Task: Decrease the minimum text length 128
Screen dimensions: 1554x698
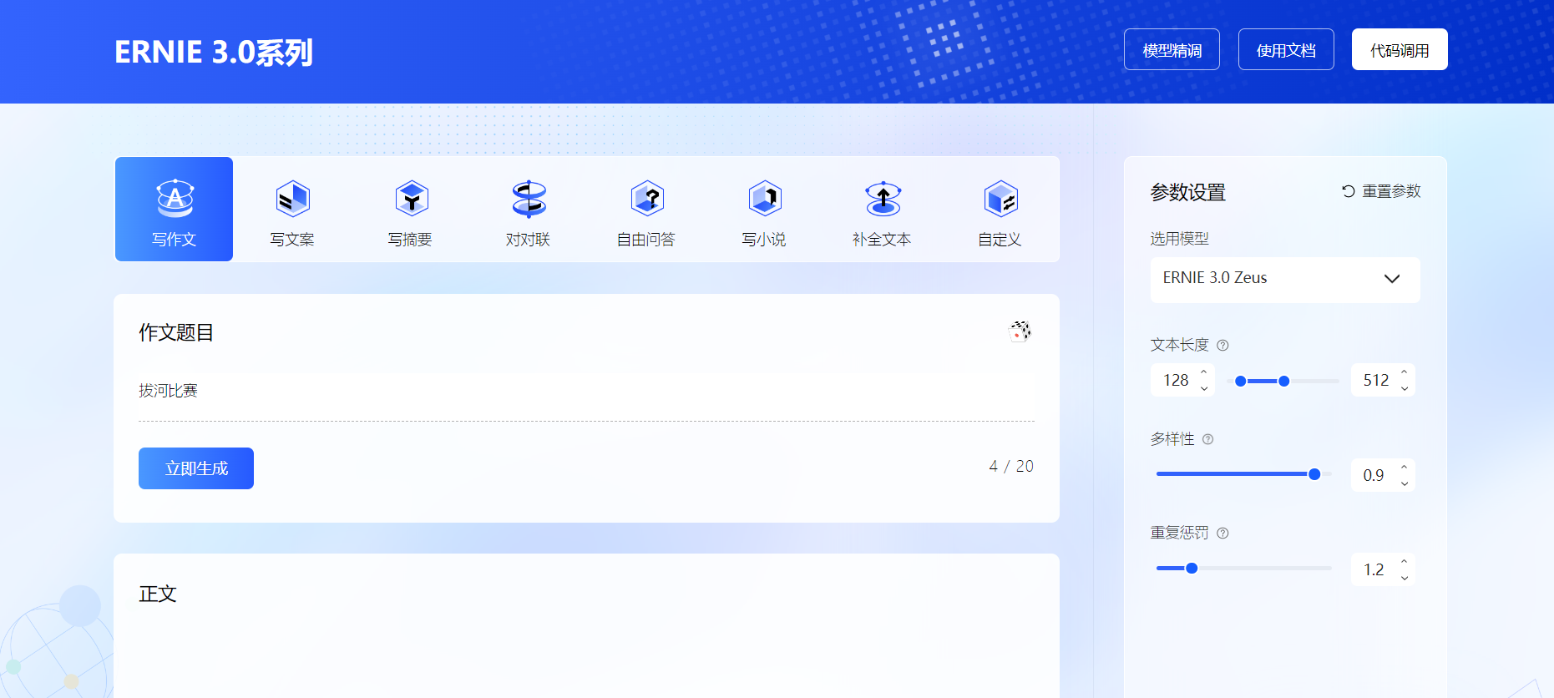Action: pos(1203,388)
